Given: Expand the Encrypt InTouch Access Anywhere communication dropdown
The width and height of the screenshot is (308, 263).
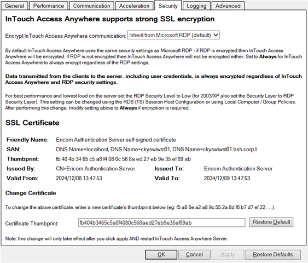Looking at the screenshot, I should click(x=173, y=35).
